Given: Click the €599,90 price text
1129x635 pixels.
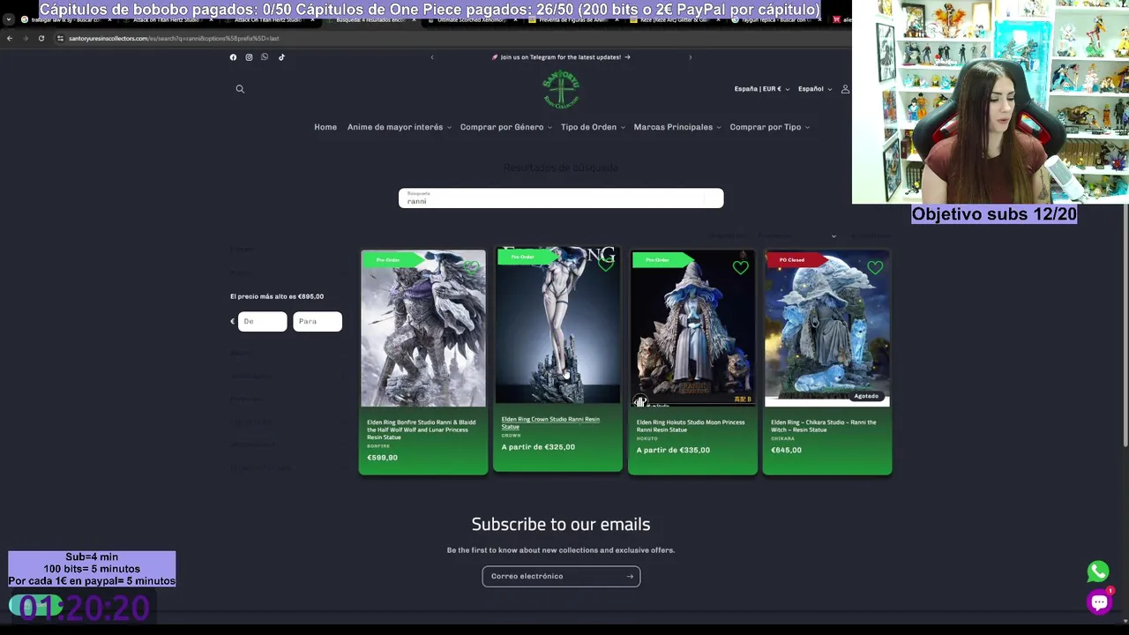Looking at the screenshot, I should [382, 458].
